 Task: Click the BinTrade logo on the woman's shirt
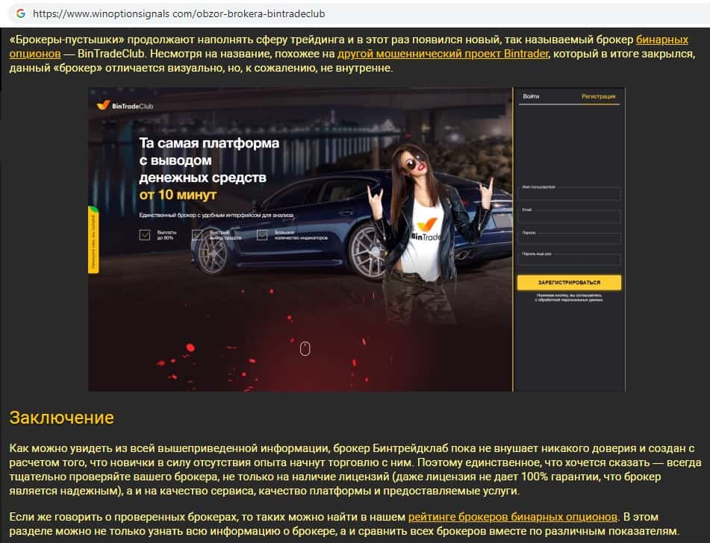[426, 230]
